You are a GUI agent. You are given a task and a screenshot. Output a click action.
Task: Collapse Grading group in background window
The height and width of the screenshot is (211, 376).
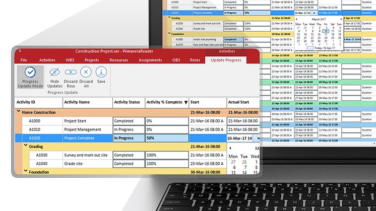[x=169, y=17]
